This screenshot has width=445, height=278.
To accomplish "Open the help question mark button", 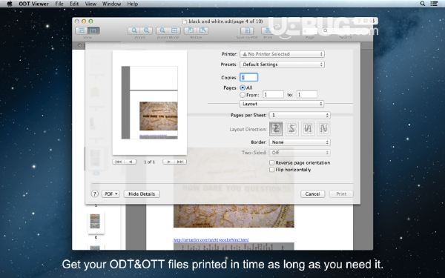I will pyautogui.click(x=94, y=193).
